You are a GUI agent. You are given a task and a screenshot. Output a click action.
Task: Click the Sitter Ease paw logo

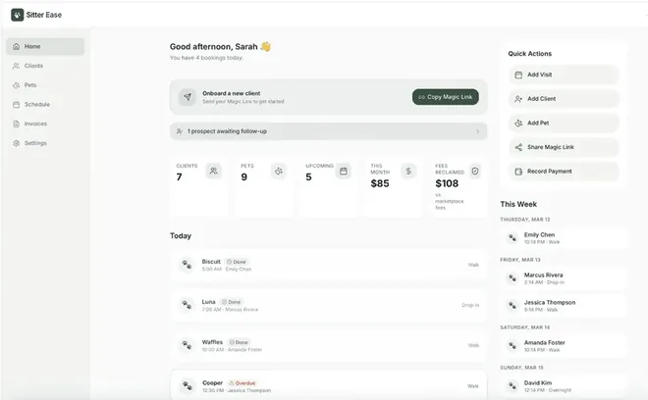(x=17, y=15)
